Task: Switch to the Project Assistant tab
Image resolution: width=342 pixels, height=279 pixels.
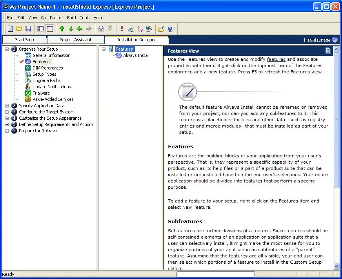Action: (75, 40)
